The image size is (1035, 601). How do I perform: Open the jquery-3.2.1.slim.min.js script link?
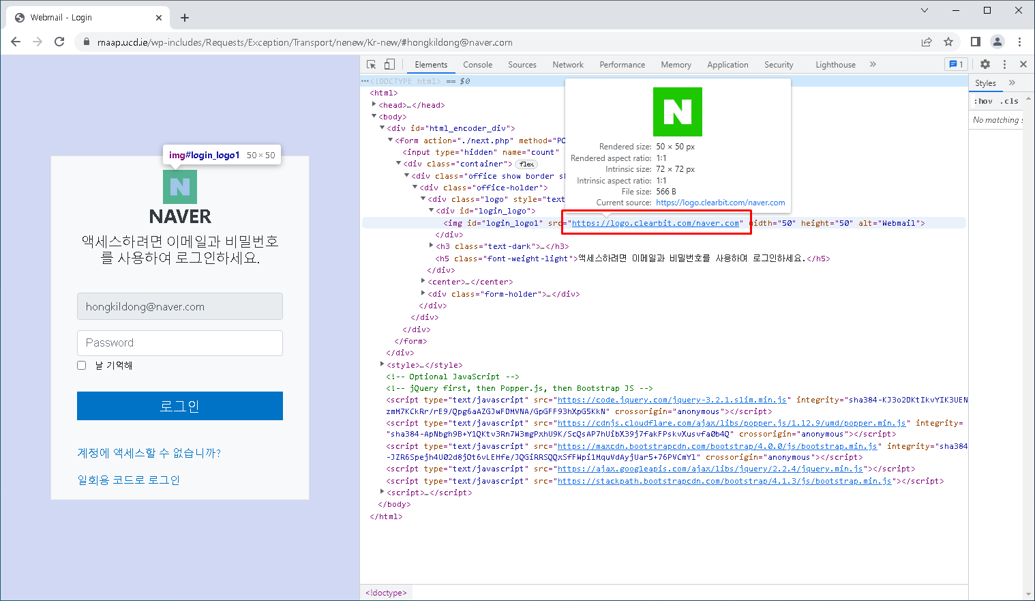[x=672, y=400]
